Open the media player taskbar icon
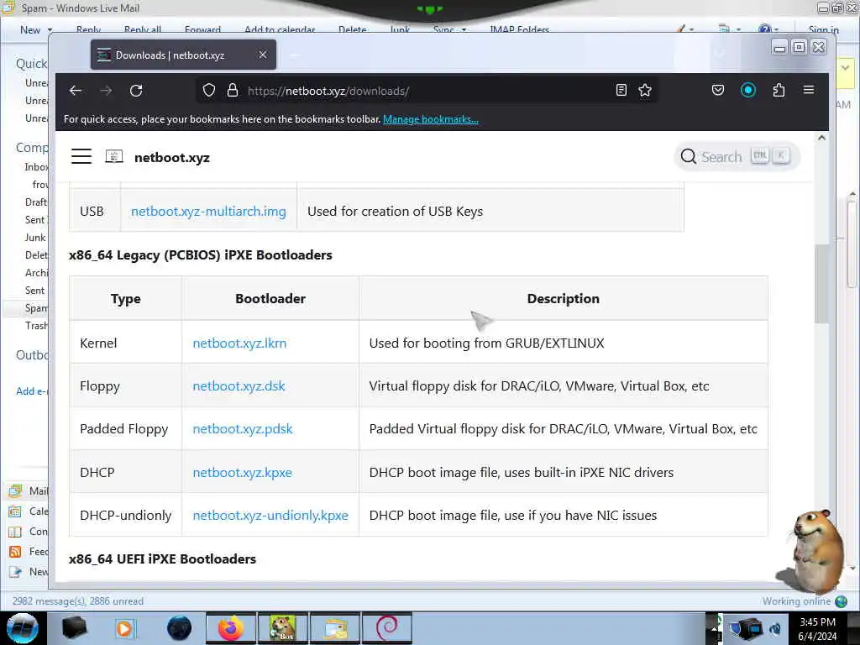 tap(125, 628)
